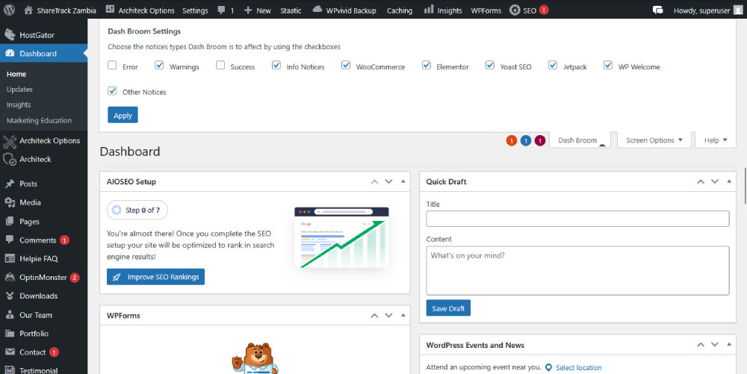The width and height of the screenshot is (747, 374).
Task: Open OptinMonster in the sidebar
Action: (x=44, y=278)
